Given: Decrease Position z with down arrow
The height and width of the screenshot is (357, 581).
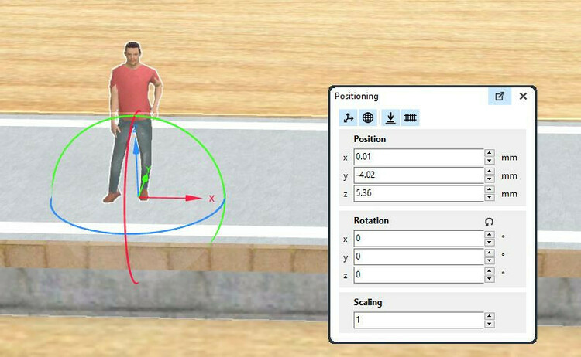Looking at the screenshot, I should pyautogui.click(x=490, y=197).
